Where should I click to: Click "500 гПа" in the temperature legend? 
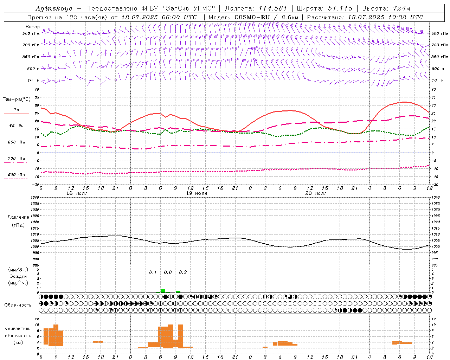pos(17,175)
